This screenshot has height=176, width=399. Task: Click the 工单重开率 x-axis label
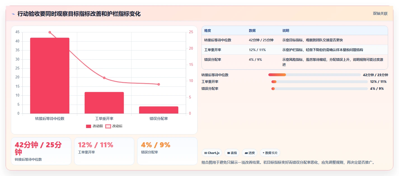click(x=104, y=119)
